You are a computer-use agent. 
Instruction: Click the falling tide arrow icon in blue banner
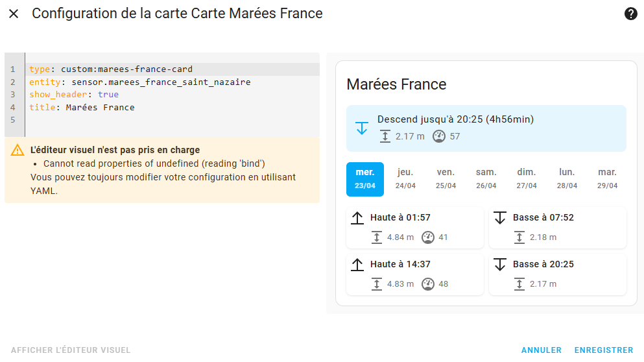tap(362, 128)
